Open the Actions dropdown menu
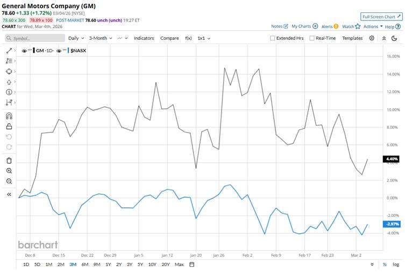The height and width of the screenshot is (273, 405). [x=373, y=26]
